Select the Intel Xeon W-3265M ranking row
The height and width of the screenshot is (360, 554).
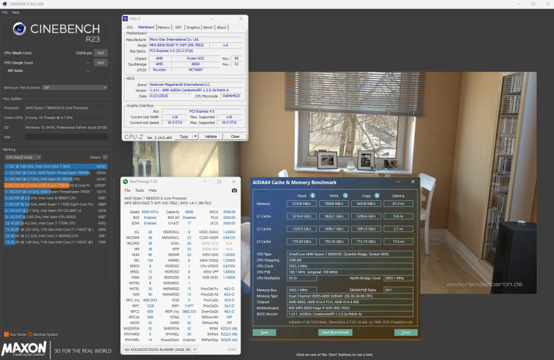coord(56,179)
